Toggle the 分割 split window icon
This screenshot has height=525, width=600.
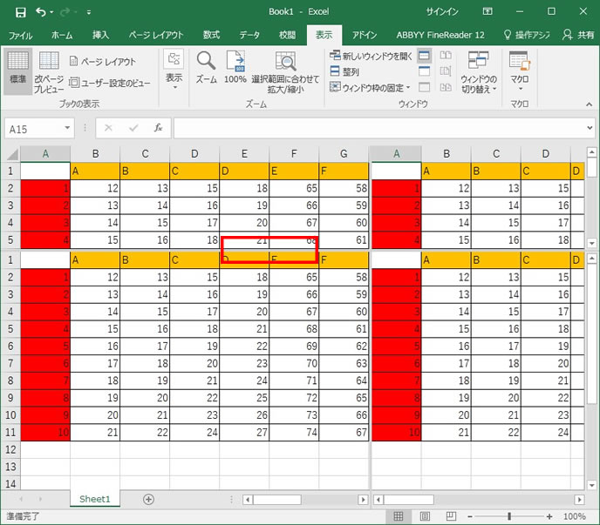424,56
